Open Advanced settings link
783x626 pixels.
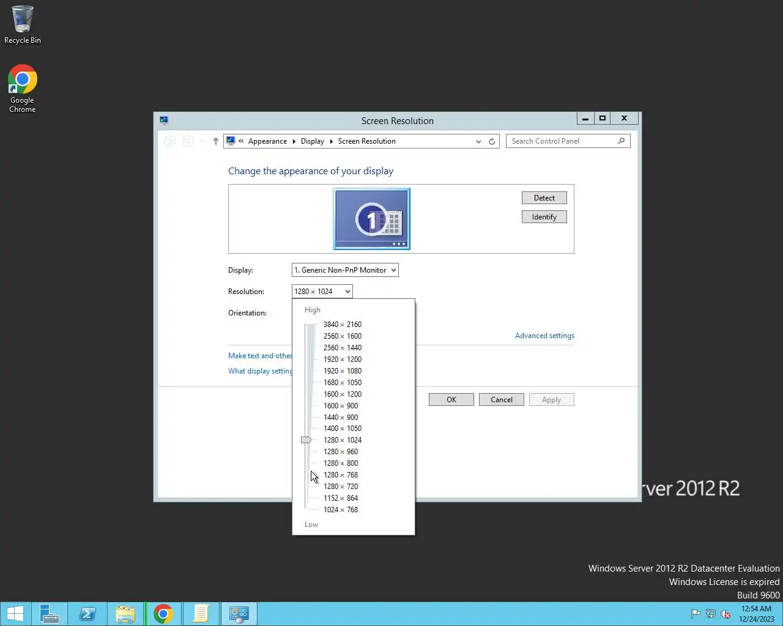click(x=544, y=336)
